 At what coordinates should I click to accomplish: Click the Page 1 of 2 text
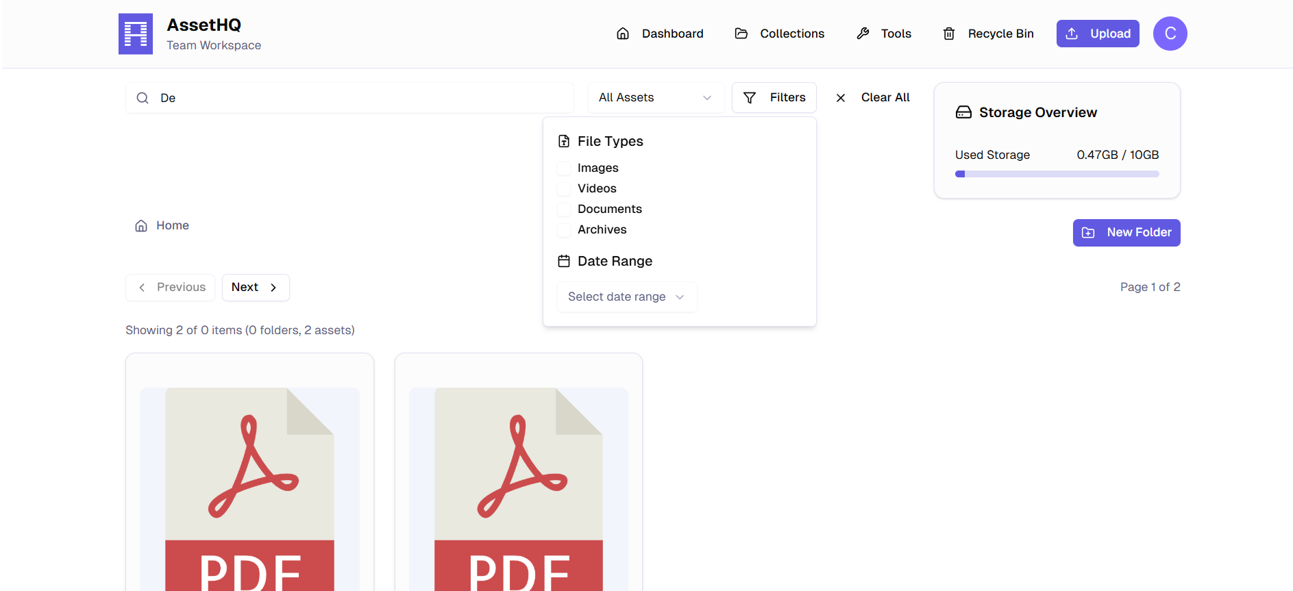pos(1150,287)
